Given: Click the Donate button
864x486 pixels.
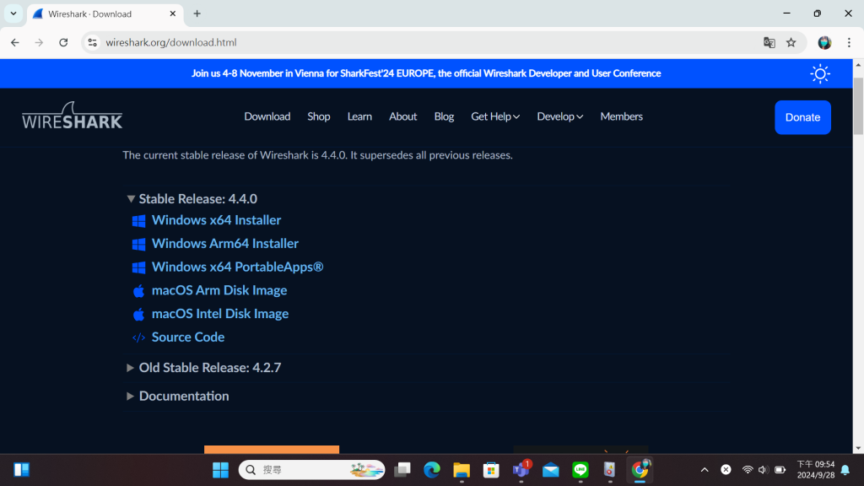Looking at the screenshot, I should 802,117.
